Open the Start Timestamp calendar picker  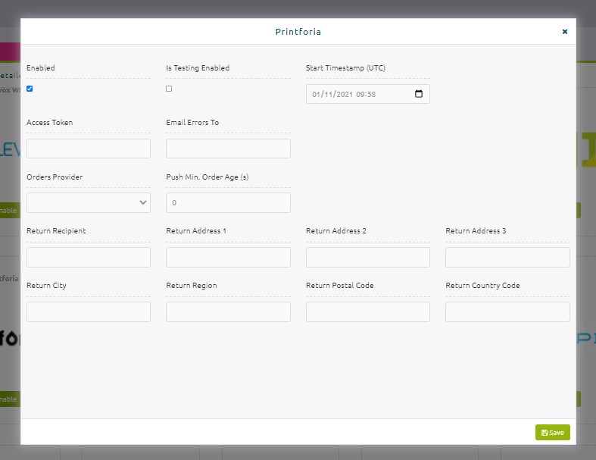point(419,94)
